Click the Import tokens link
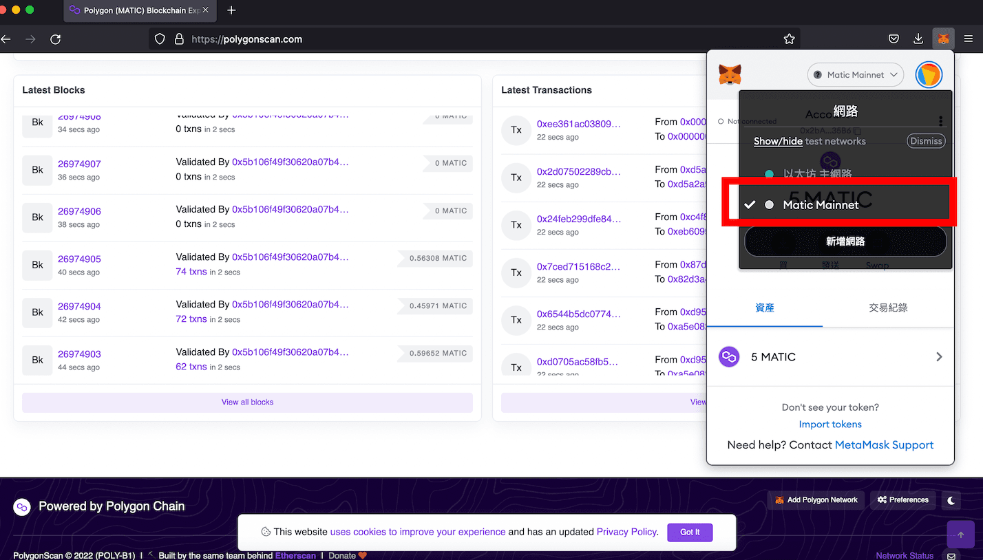The height and width of the screenshot is (560, 983). tap(830, 424)
